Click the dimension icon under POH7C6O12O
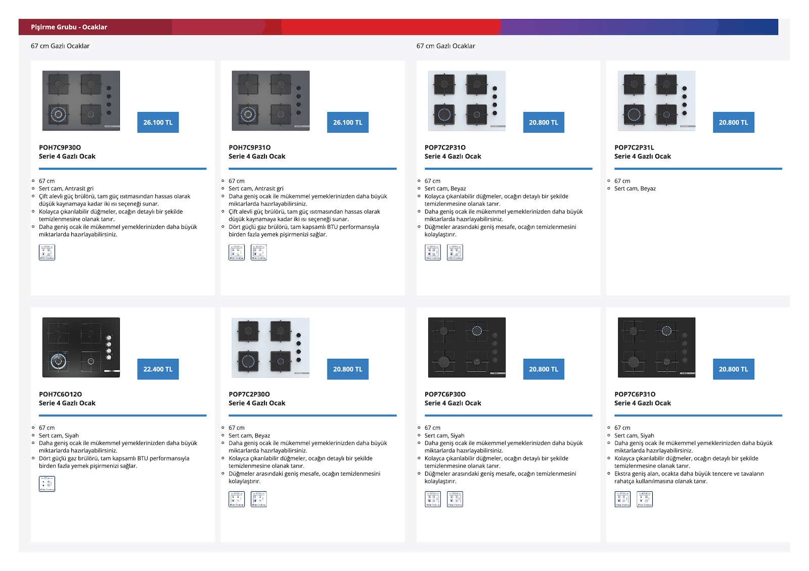The height and width of the screenshot is (571, 809). 47,484
